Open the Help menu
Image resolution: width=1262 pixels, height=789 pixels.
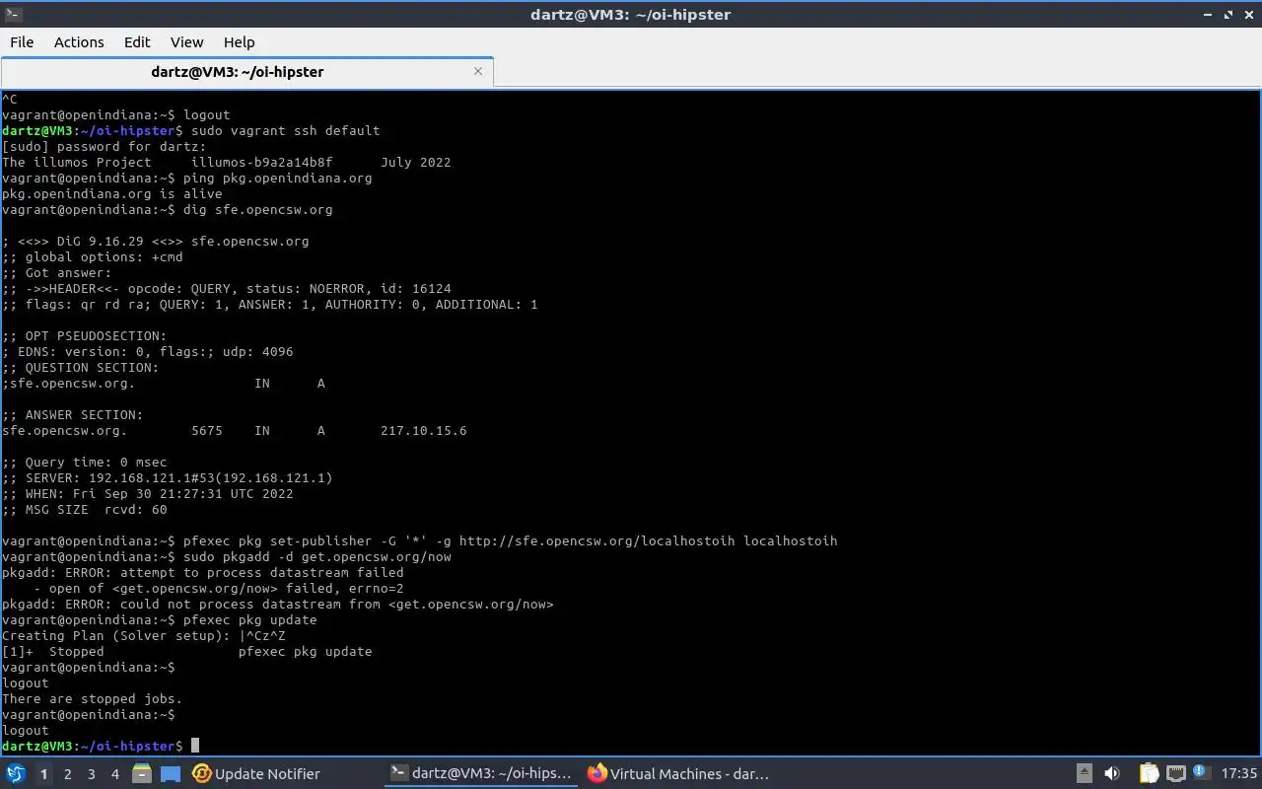click(239, 41)
